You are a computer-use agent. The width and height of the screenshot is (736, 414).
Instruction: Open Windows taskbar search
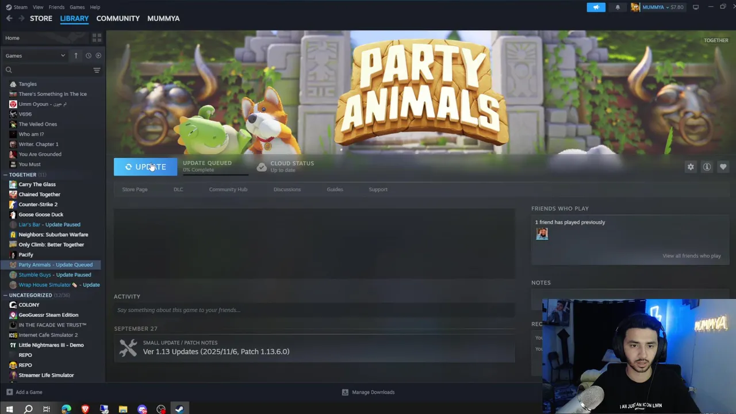[x=28, y=409]
